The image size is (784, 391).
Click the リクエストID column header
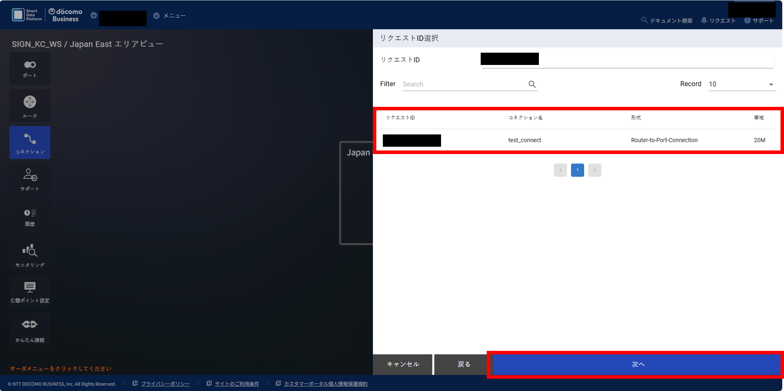[400, 118]
